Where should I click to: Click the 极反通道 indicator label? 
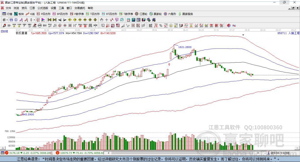(x=21, y=33)
